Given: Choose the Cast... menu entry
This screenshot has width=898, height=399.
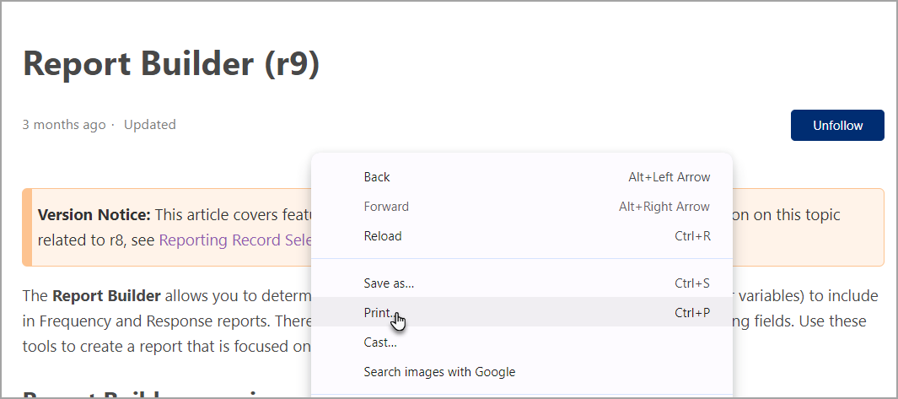Looking at the screenshot, I should [522, 342].
